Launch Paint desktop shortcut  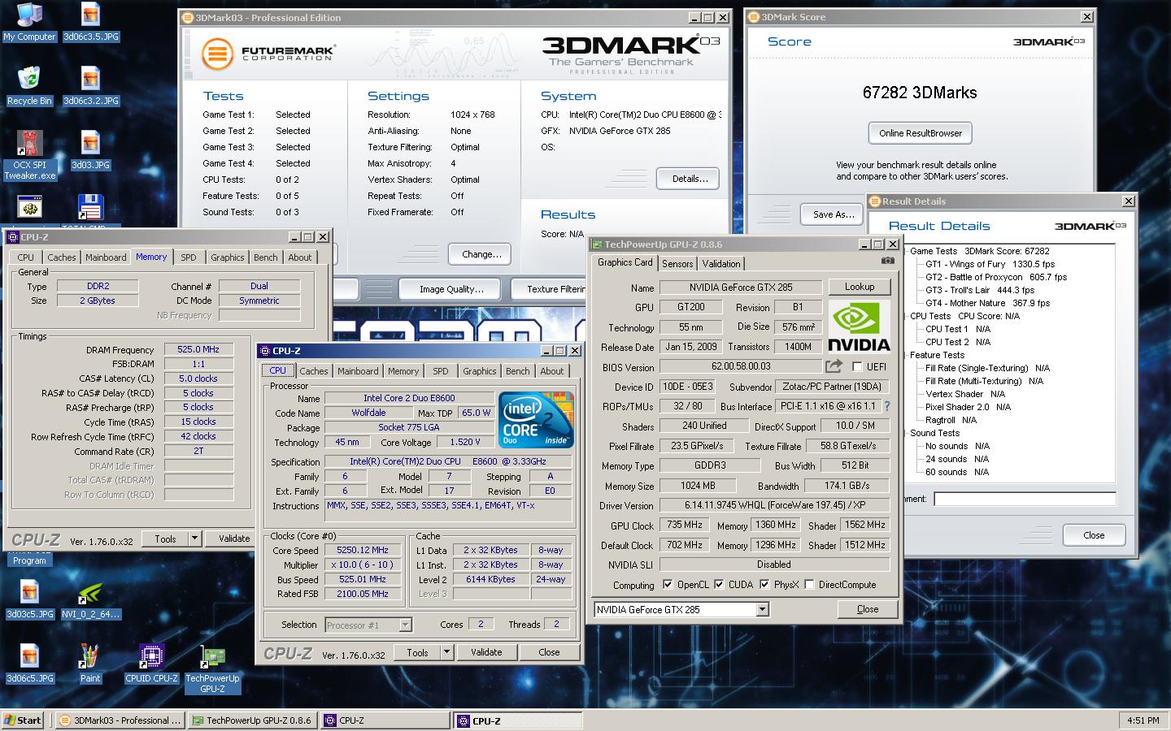(x=90, y=663)
